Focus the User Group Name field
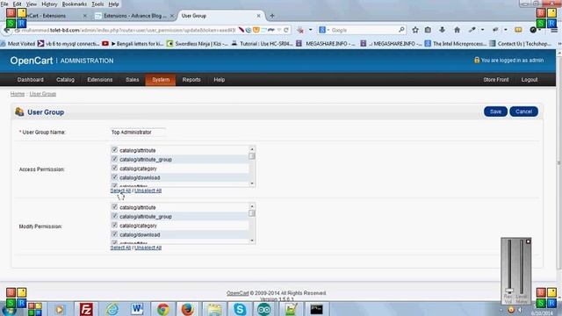The height and width of the screenshot is (316, 562). 139,133
